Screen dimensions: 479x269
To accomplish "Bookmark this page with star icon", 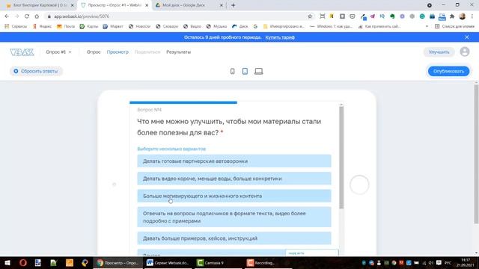I will [x=310, y=16].
